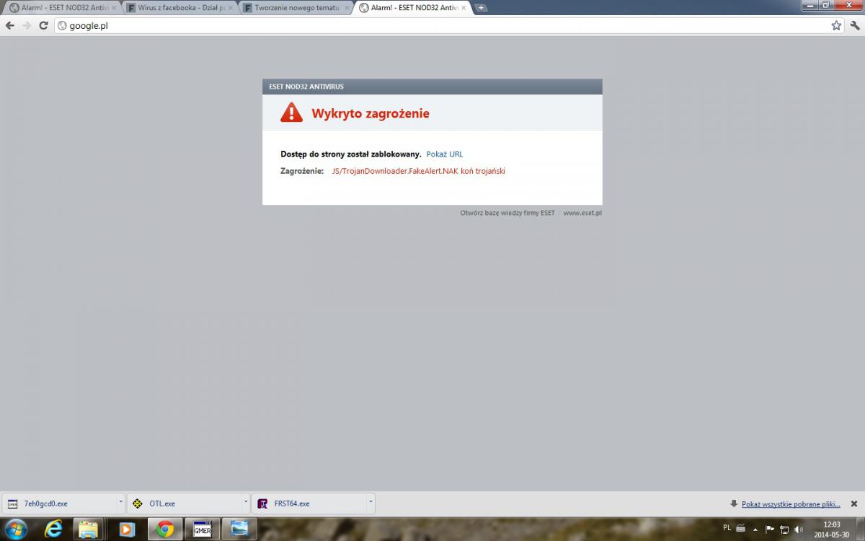Click the Show desktop button
This screenshot has width=865, height=541.
pyautogui.click(x=859, y=529)
